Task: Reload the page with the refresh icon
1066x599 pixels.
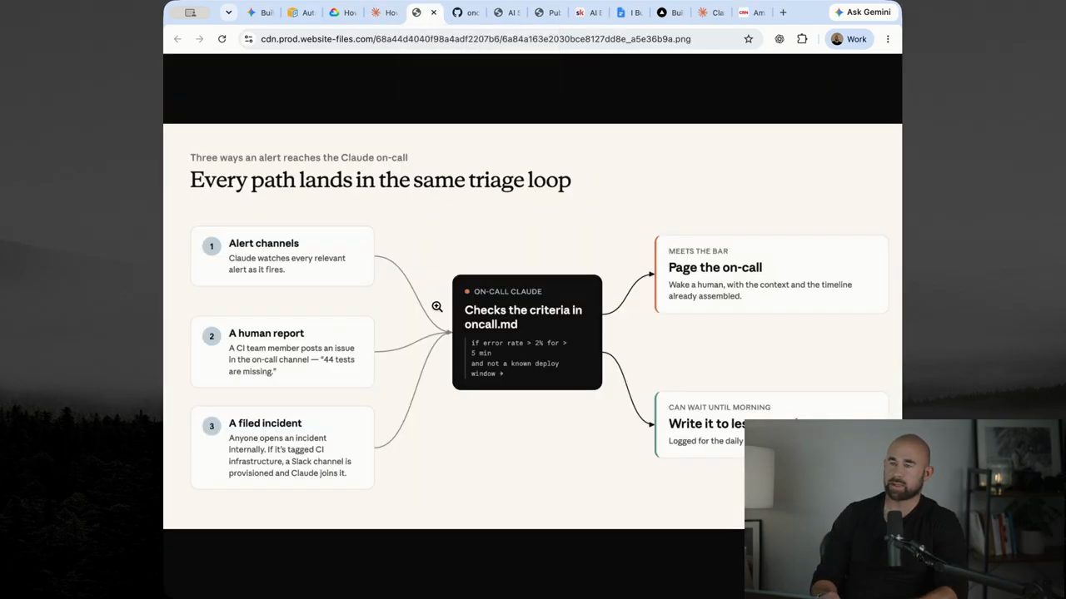Action: (x=222, y=39)
